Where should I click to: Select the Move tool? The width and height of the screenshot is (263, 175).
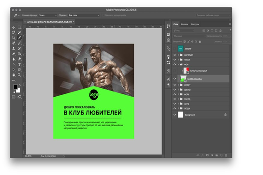coord(14,27)
